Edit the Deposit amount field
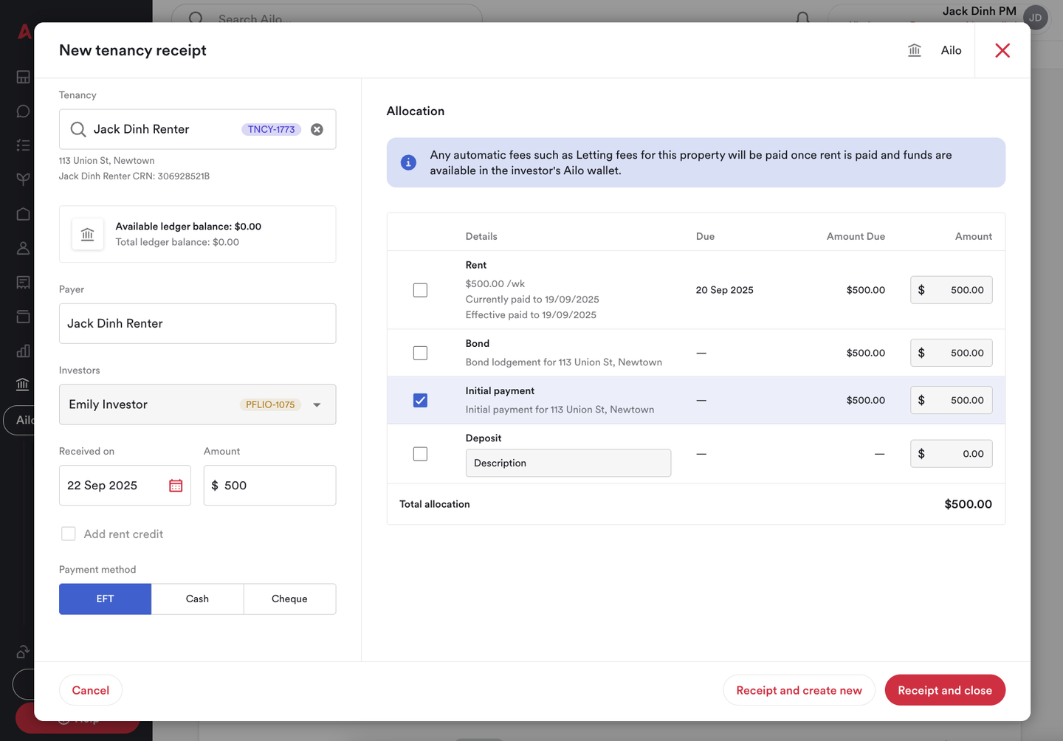 [x=951, y=454]
